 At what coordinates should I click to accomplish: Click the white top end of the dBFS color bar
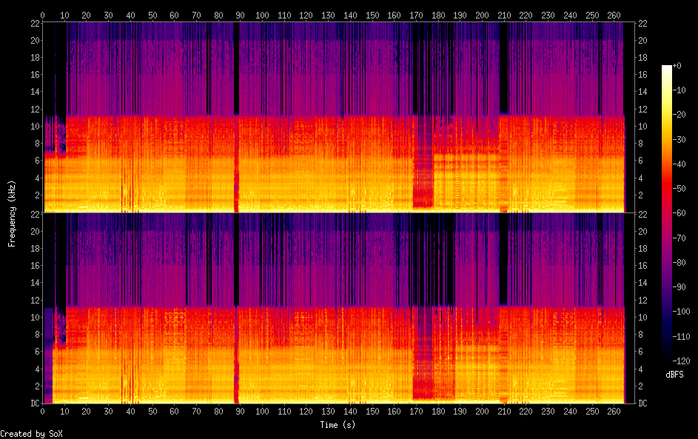667,68
